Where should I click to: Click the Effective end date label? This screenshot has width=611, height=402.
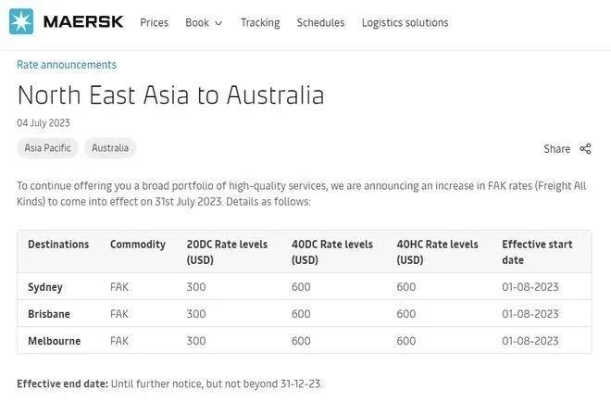point(62,384)
